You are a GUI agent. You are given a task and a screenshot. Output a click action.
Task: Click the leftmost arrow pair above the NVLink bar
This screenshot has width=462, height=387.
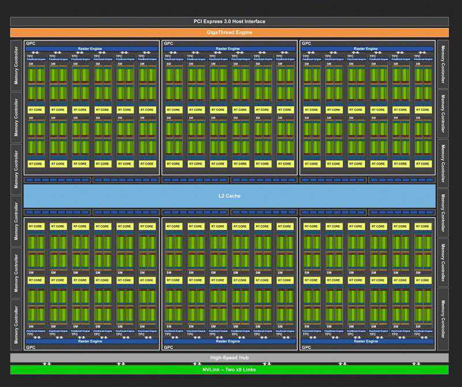point(47,364)
